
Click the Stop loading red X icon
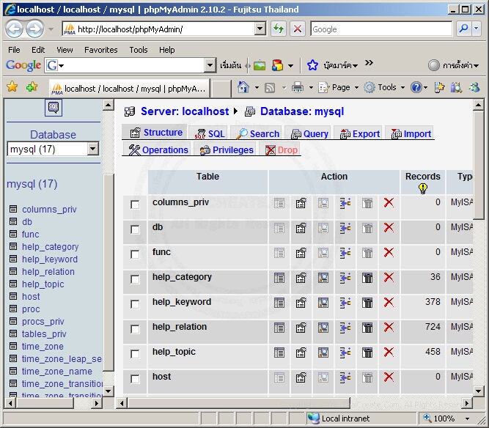(298, 29)
